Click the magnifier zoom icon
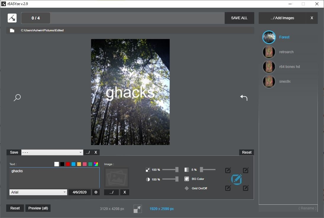324x218 pixels. point(17,97)
